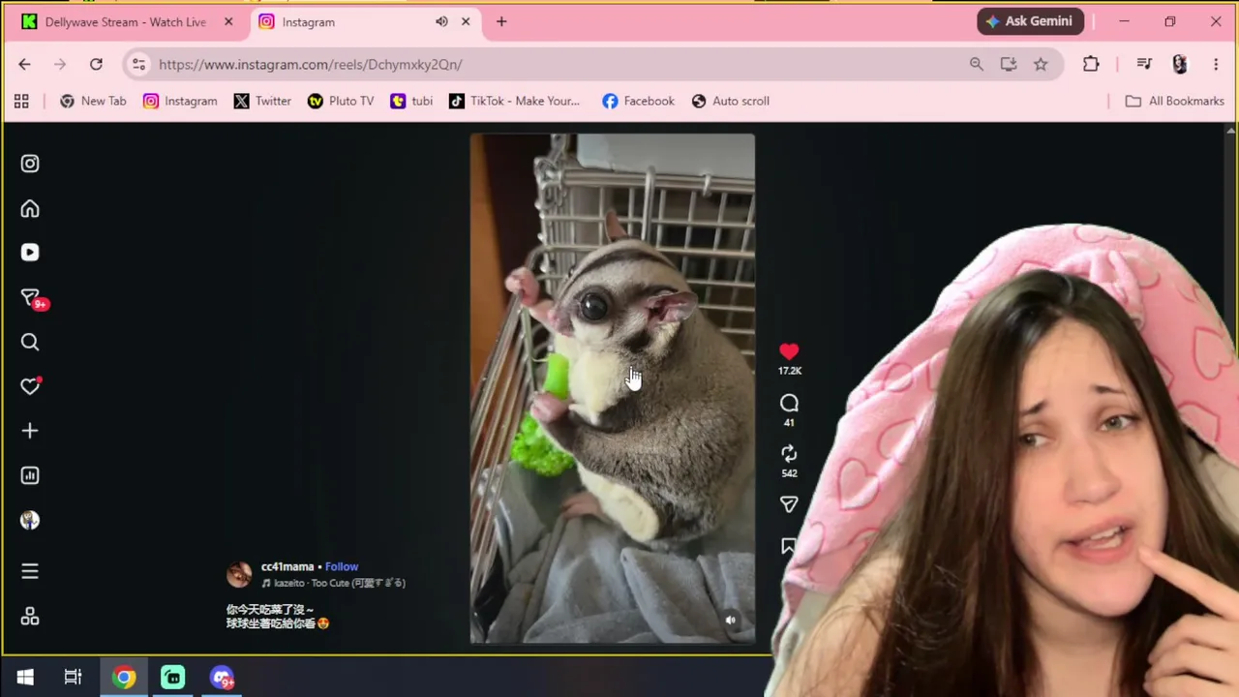This screenshot has height=697, width=1239.
Task: Open the Meta apps icon at sidebar bottom
Action: click(x=30, y=617)
